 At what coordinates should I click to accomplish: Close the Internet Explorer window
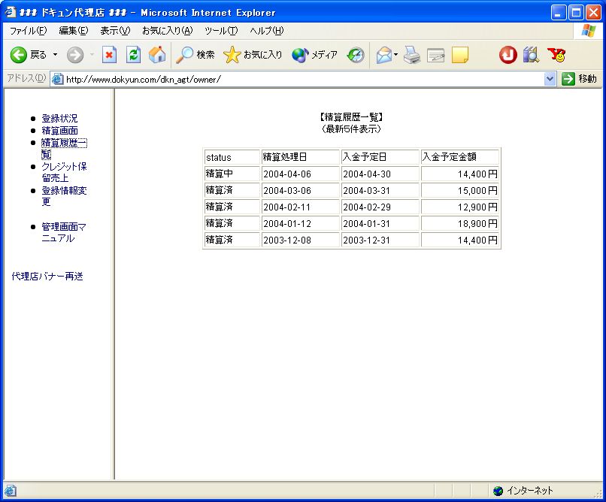pos(594,13)
